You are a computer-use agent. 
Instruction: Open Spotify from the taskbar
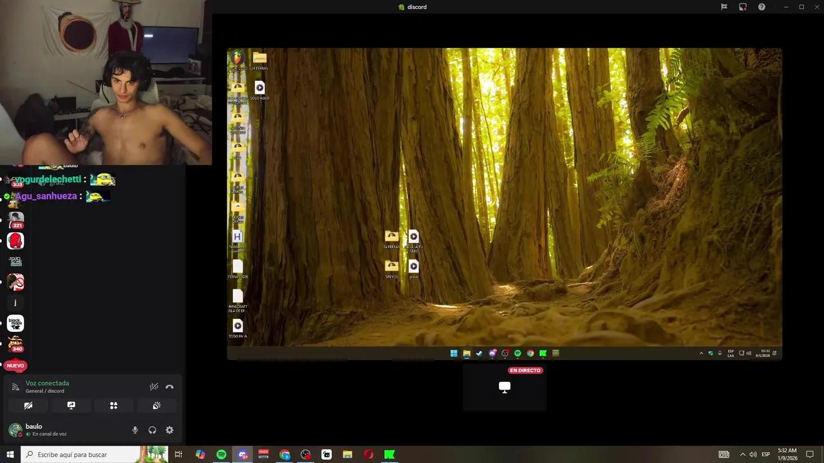[221, 455]
